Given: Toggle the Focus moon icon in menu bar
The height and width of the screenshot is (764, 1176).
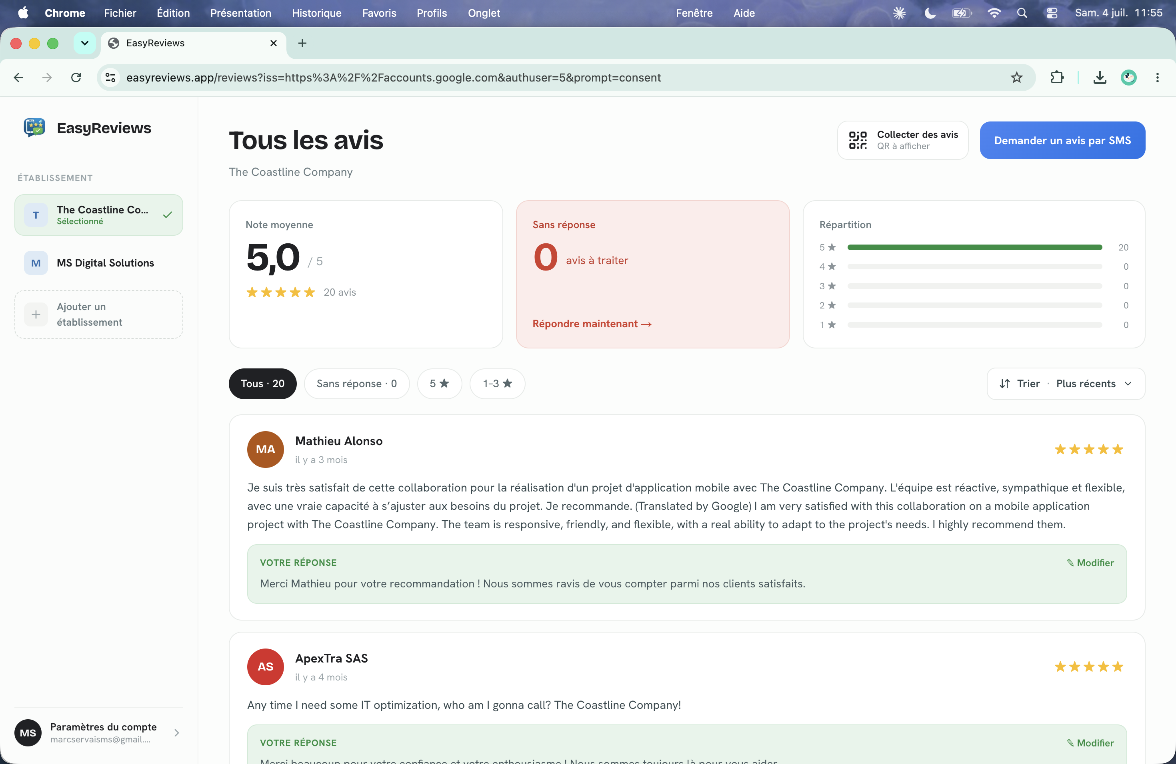Looking at the screenshot, I should click(930, 13).
